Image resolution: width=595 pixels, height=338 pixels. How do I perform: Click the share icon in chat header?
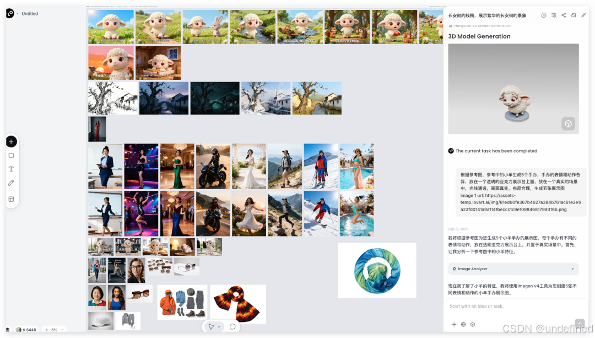[x=564, y=15]
